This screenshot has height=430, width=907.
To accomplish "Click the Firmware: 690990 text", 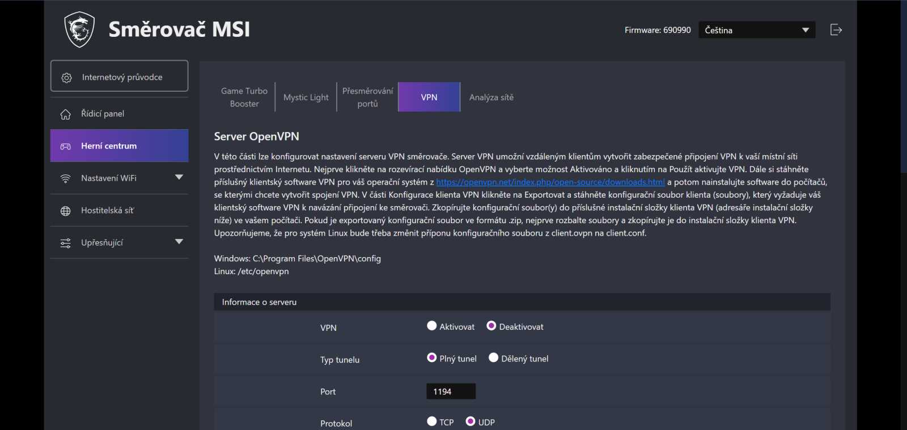I will 658,30.
